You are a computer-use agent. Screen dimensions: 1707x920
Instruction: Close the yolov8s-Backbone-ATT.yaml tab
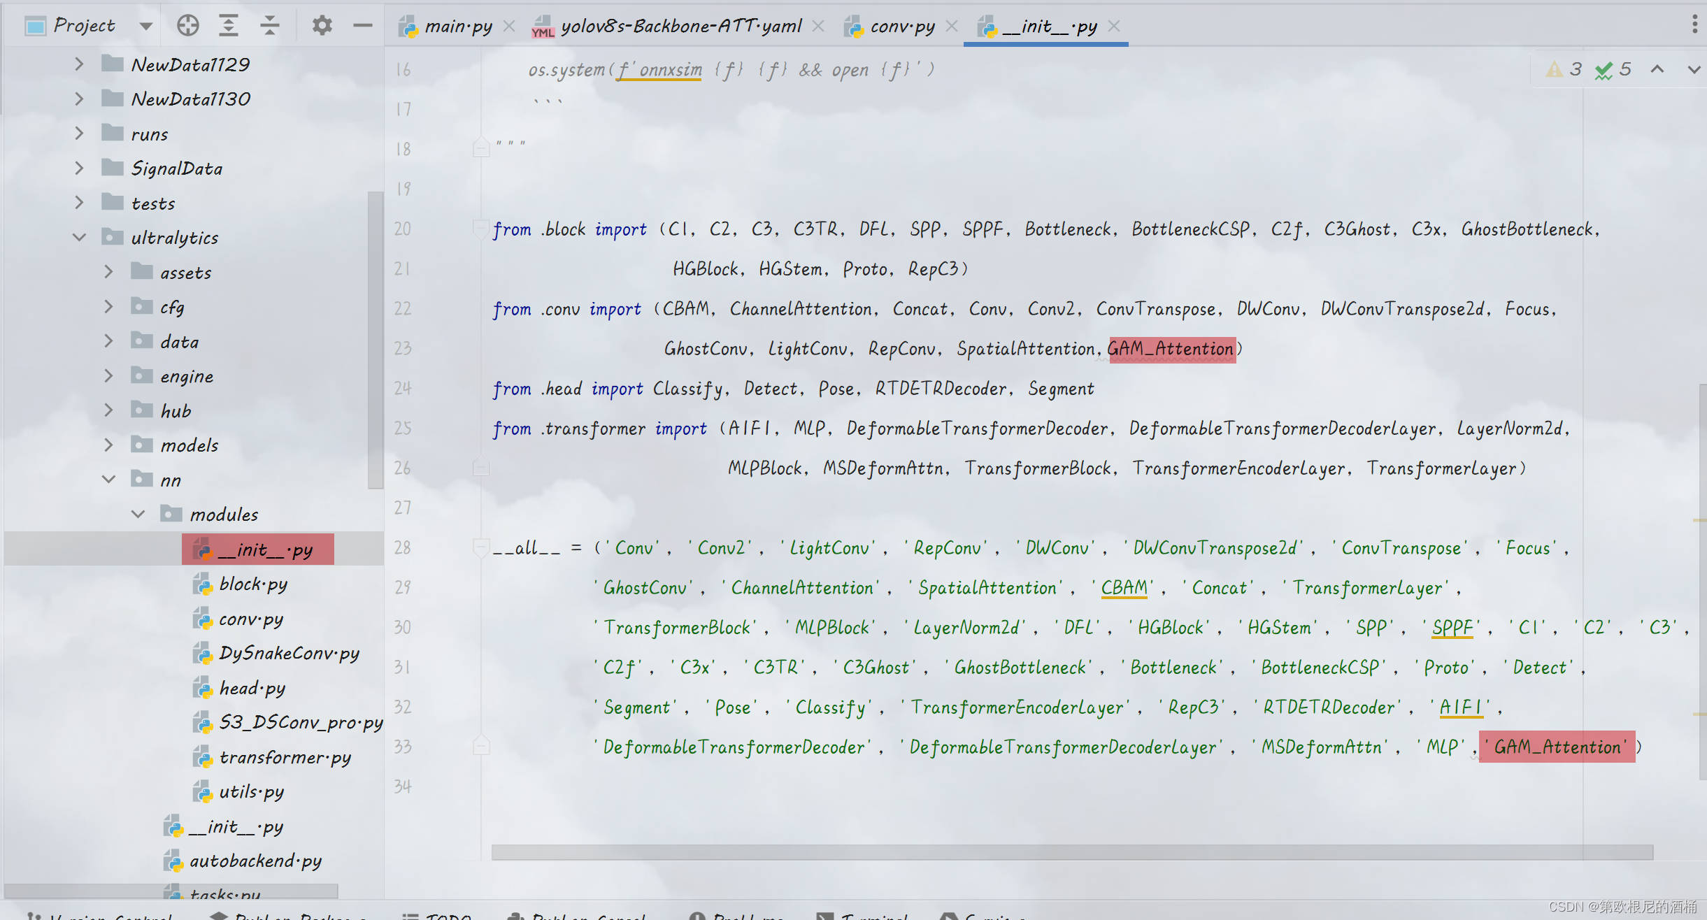[x=818, y=27]
